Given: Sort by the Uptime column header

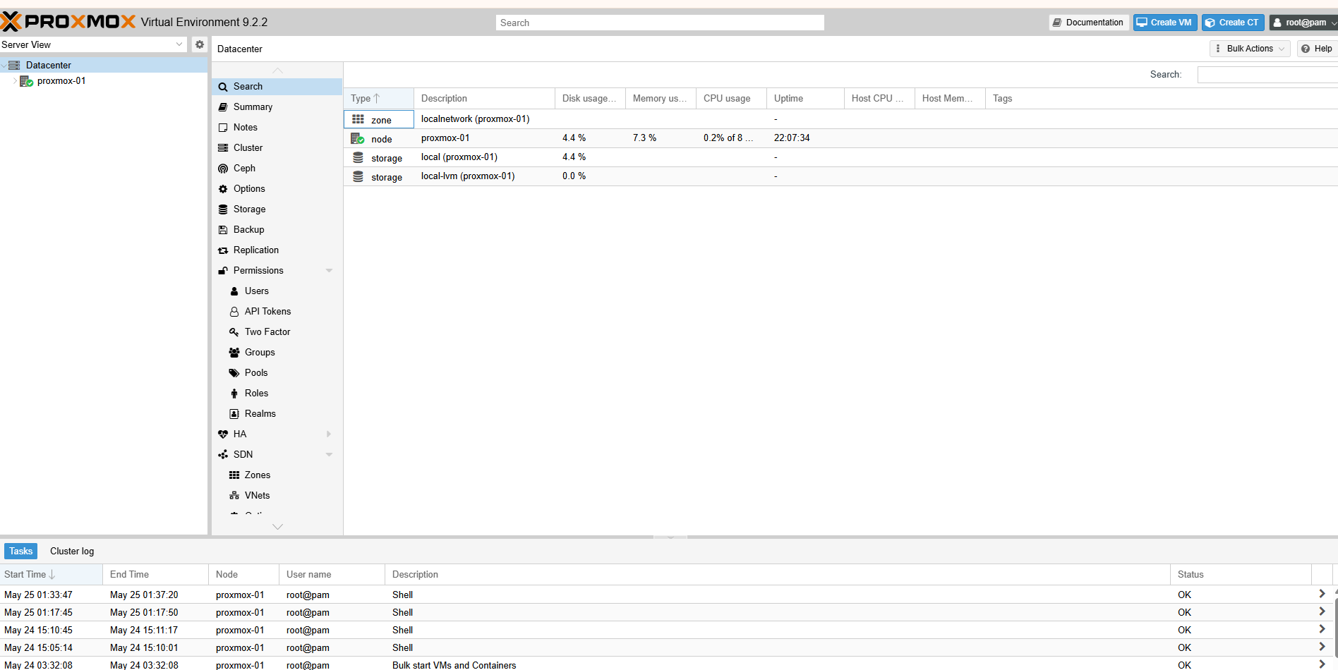Looking at the screenshot, I should coord(805,99).
